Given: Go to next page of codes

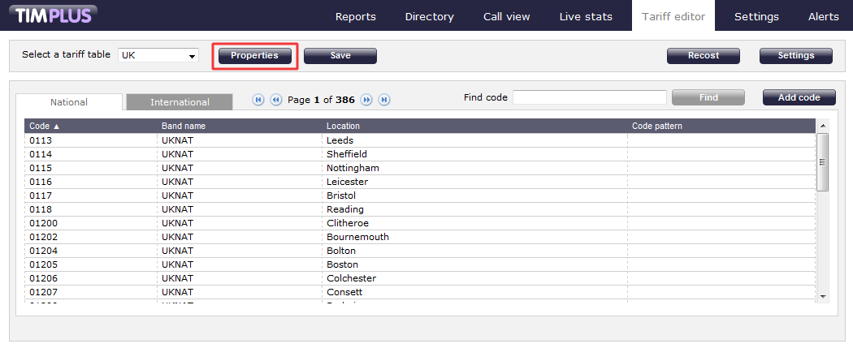Looking at the screenshot, I should click(366, 100).
